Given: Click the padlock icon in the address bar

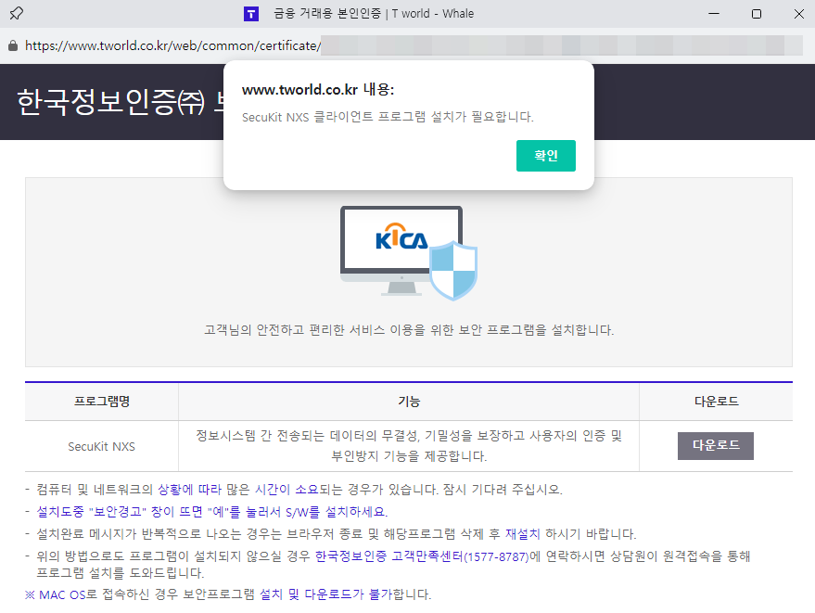Looking at the screenshot, I should coord(13,45).
